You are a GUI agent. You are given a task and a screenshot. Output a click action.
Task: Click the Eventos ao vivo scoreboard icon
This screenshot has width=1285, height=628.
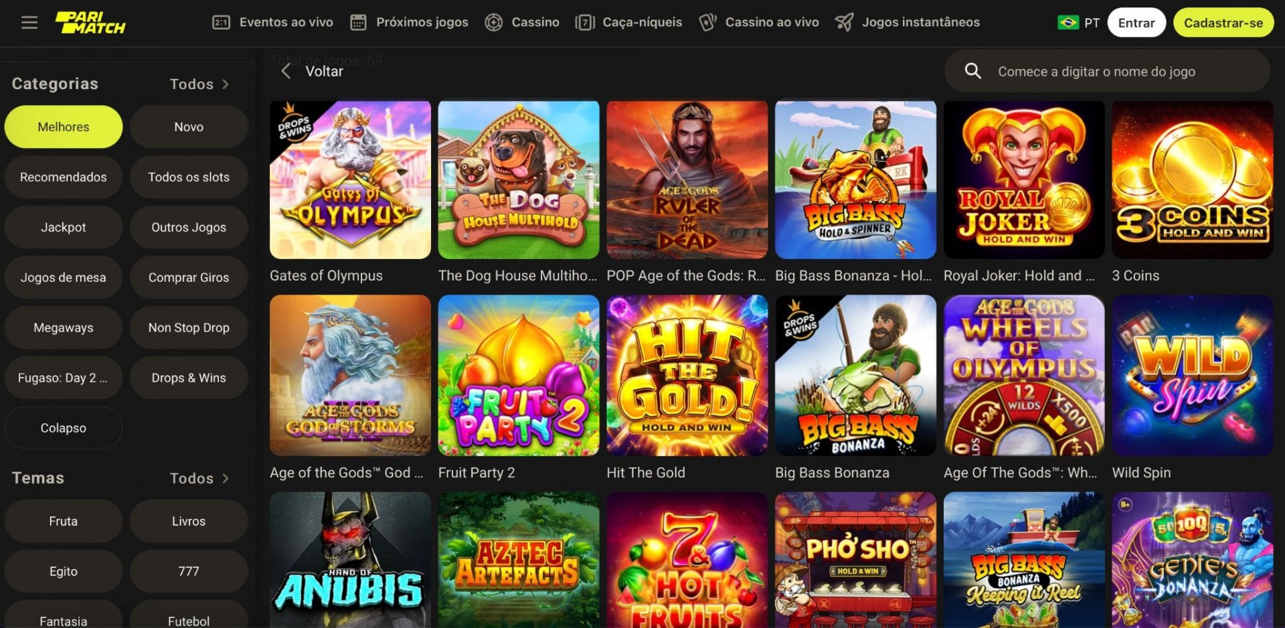click(x=221, y=23)
